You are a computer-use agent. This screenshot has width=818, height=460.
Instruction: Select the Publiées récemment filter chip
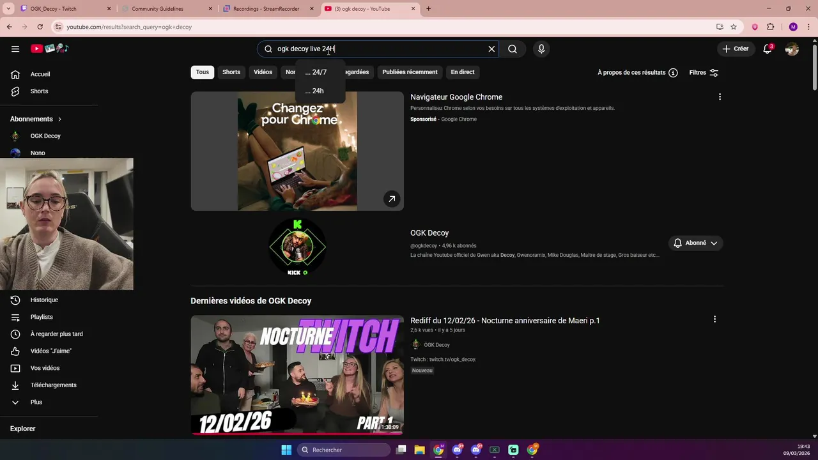tap(410, 72)
